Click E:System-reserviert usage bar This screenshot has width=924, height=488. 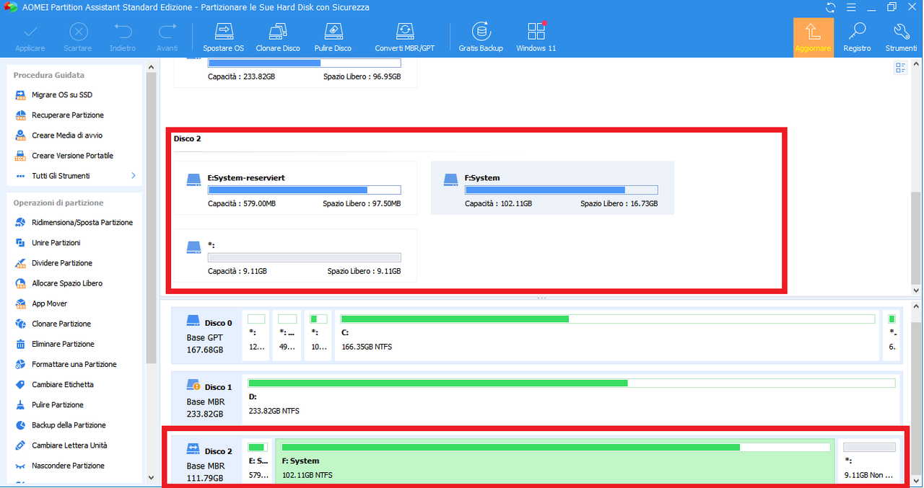[305, 190]
